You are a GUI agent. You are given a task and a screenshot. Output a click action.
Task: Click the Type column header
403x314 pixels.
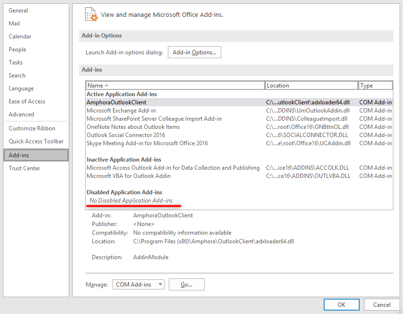(376, 86)
